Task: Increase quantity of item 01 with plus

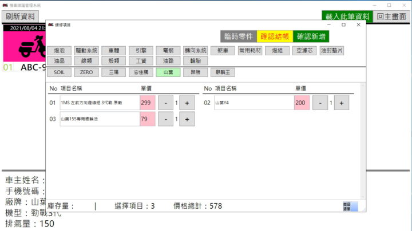Action: click(x=187, y=103)
